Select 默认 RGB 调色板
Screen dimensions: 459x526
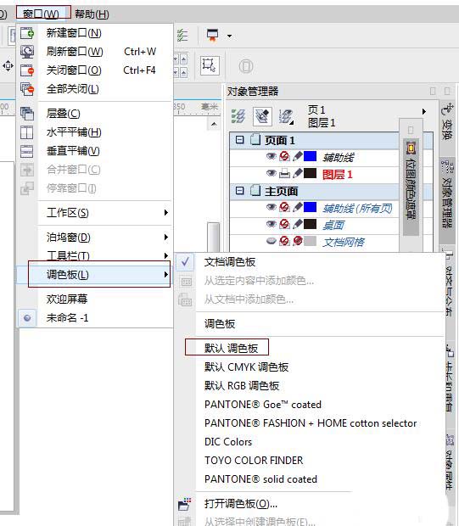pyautogui.click(x=242, y=386)
